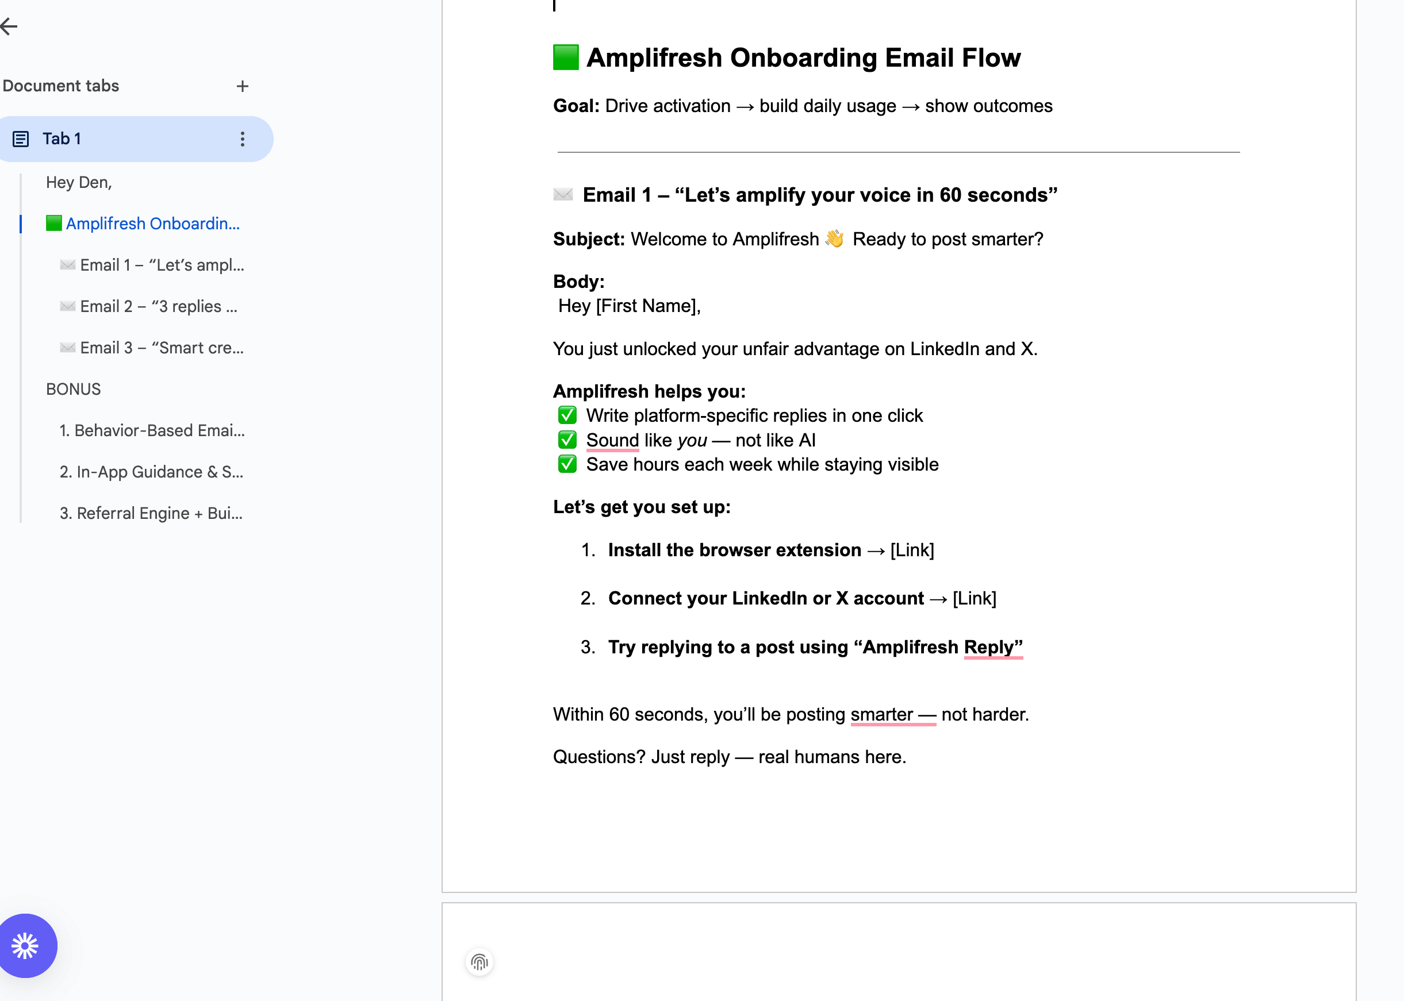Open Amplifresh Onboarding outline heading
Viewport: 1404px width, 1001px height.
pyautogui.click(x=152, y=224)
